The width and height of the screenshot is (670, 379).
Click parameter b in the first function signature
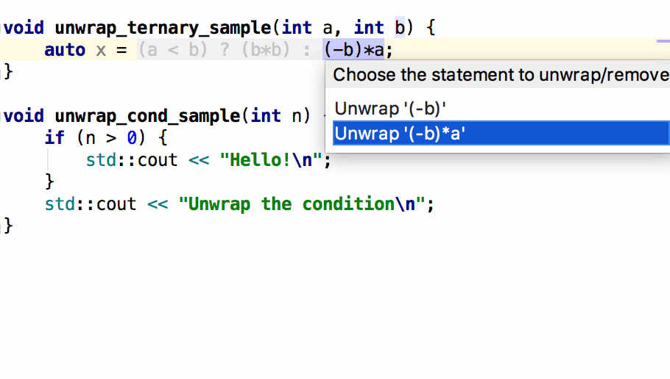click(400, 28)
